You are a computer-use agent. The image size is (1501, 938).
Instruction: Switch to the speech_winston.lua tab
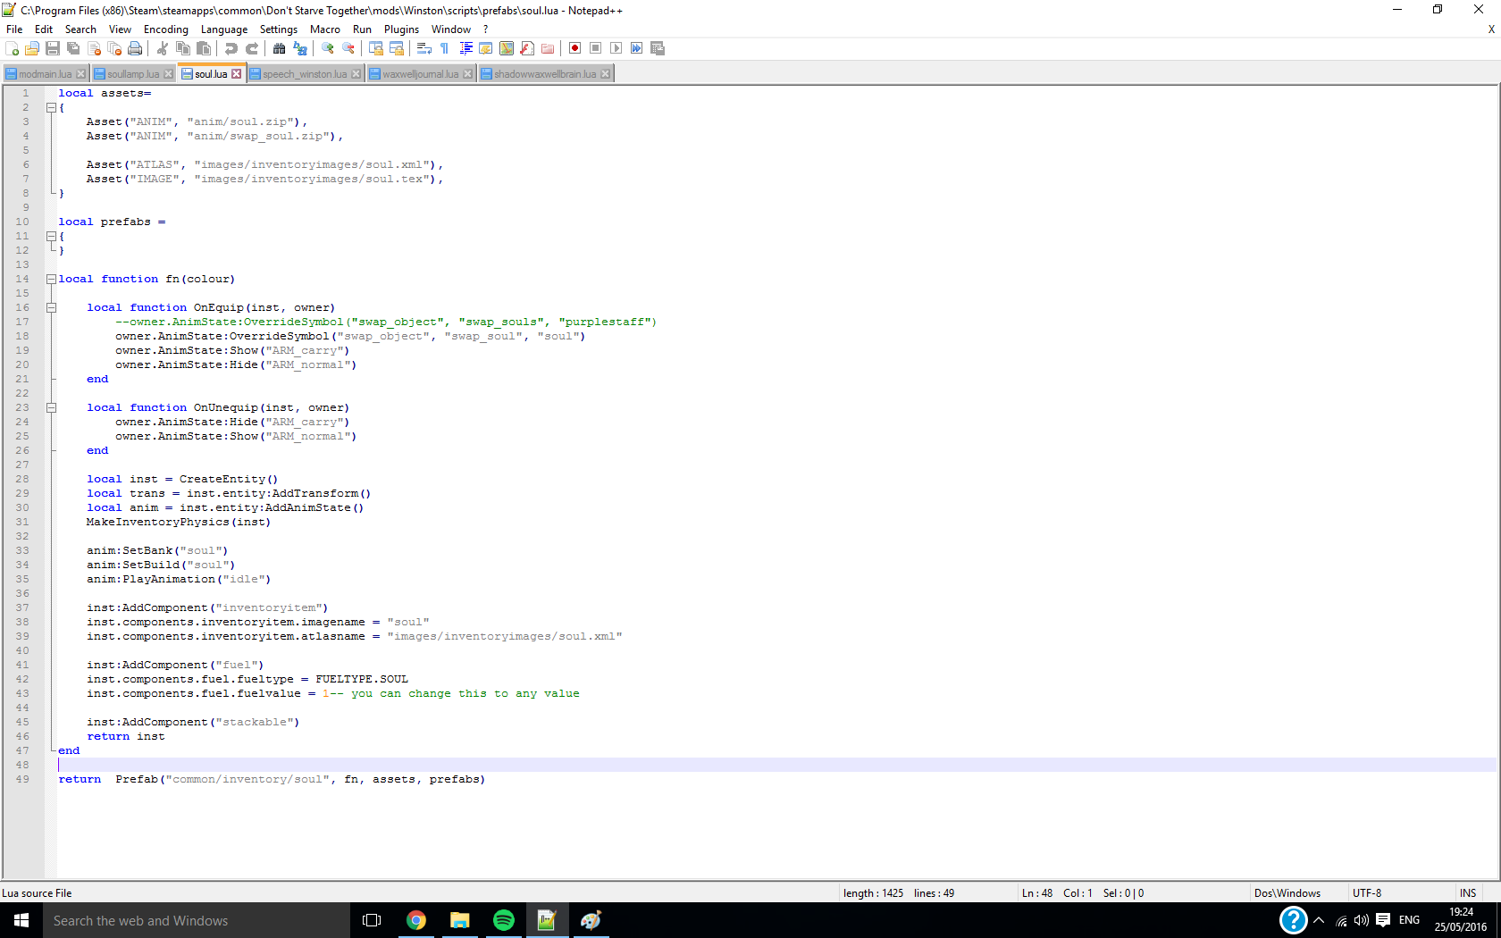(x=304, y=74)
